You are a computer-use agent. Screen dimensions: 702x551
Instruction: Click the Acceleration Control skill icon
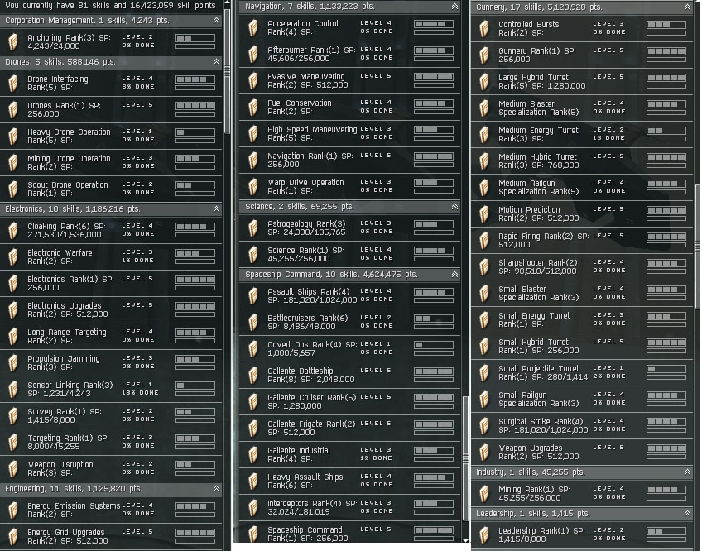(253, 28)
